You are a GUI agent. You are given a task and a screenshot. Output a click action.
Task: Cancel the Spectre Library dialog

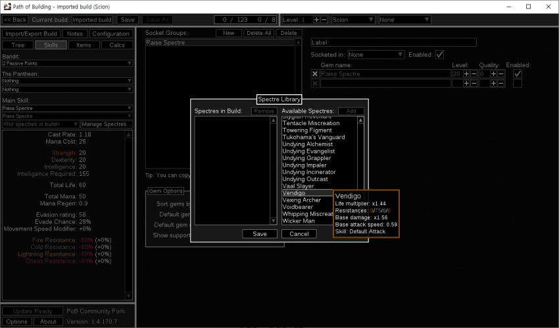(x=299, y=234)
